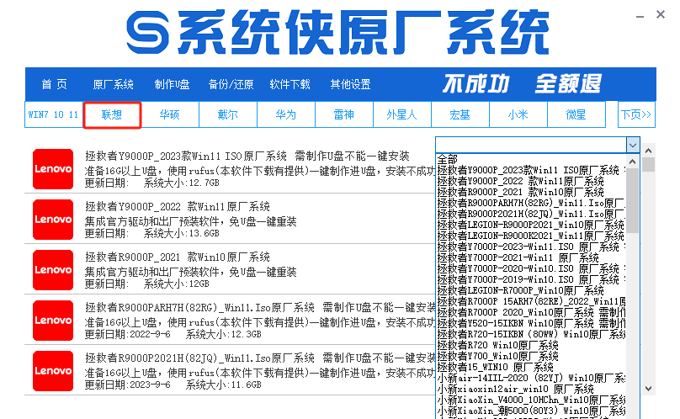The image size is (680, 419).
Task: Click Lenovo icon for 拯救者R9000P_2021款Win10
Action: pos(53,270)
